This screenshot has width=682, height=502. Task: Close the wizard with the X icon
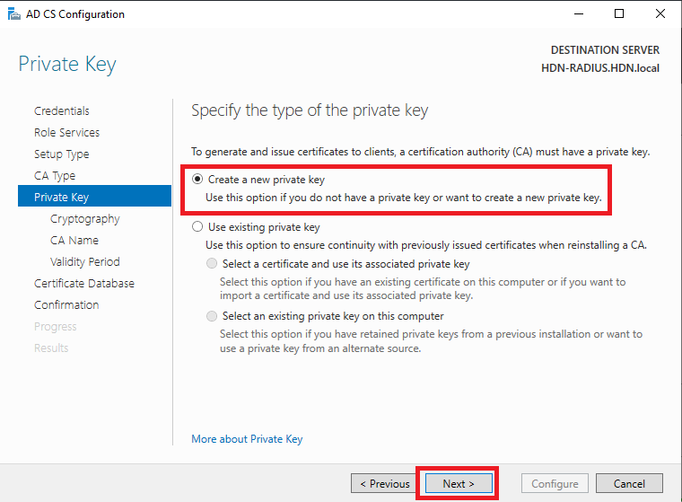pos(660,14)
